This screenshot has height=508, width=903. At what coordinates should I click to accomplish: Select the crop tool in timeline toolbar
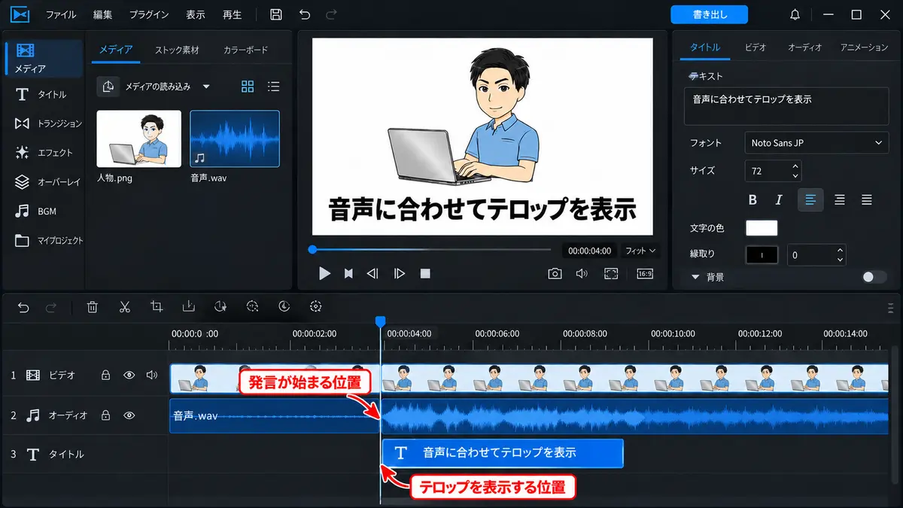(157, 306)
